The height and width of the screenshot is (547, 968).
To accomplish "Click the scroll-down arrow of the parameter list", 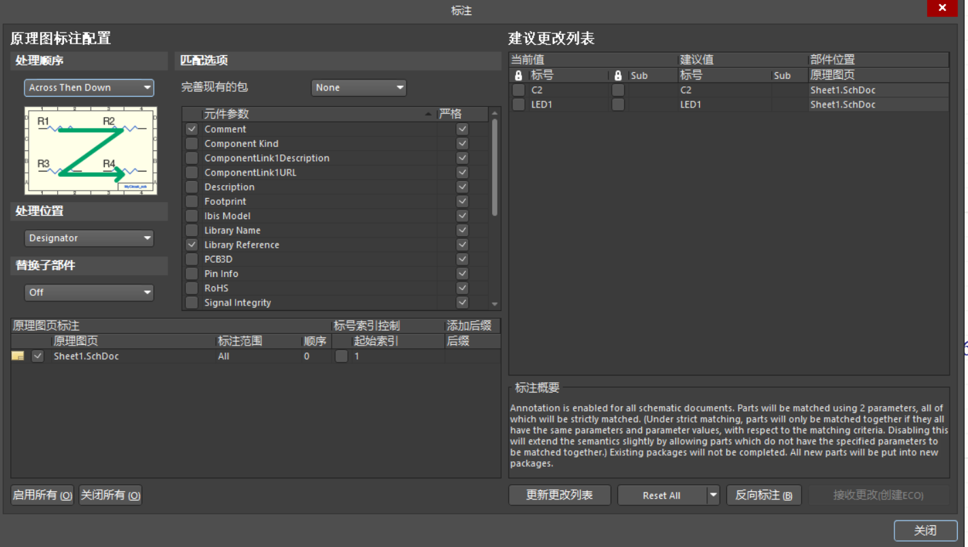I will point(495,303).
